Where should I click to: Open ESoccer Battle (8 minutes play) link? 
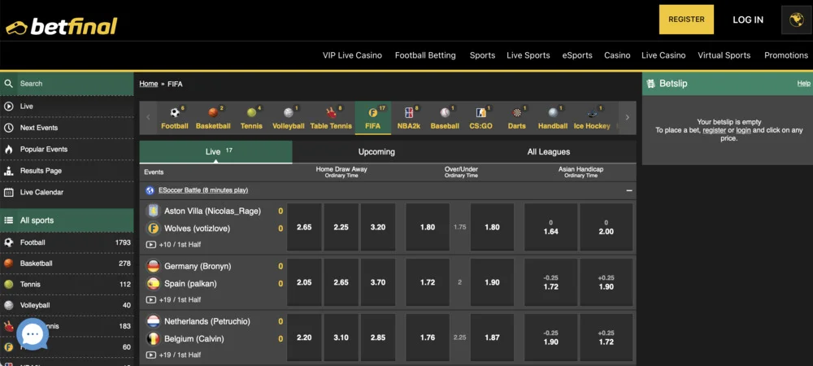(203, 190)
